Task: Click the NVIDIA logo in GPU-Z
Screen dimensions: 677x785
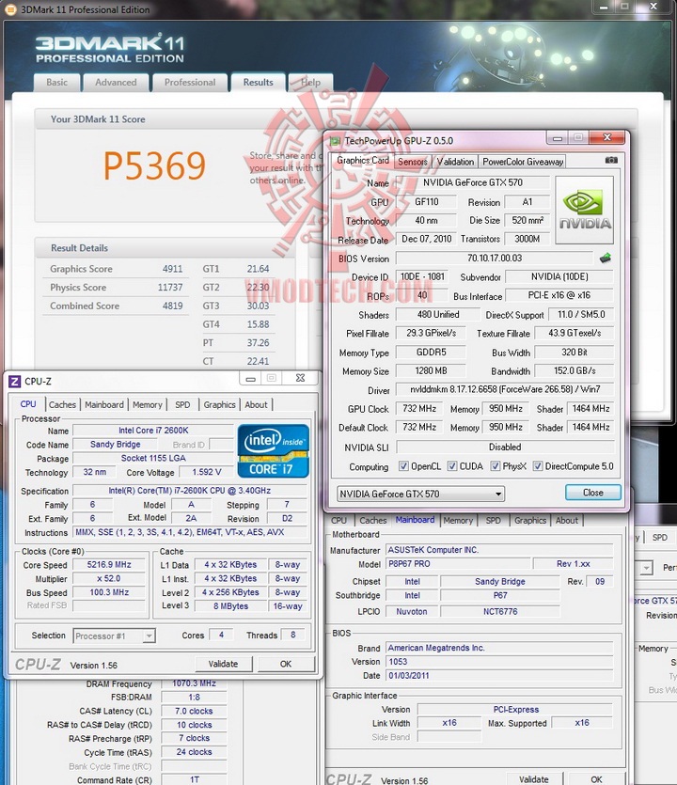Action: (584, 210)
